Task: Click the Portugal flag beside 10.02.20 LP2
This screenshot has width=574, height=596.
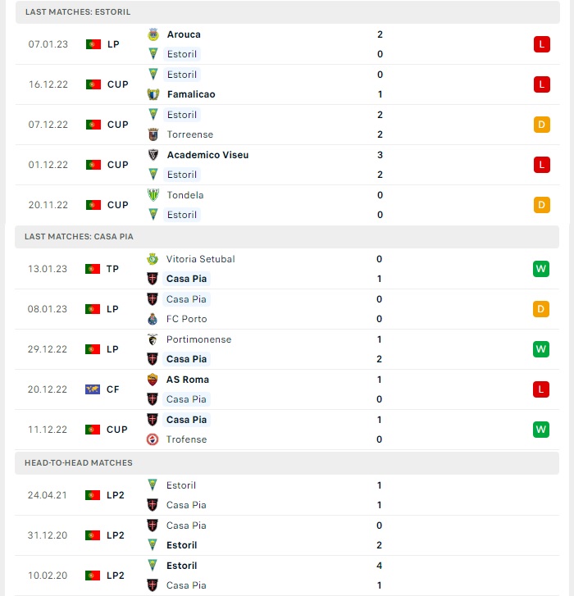Action: click(x=93, y=576)
